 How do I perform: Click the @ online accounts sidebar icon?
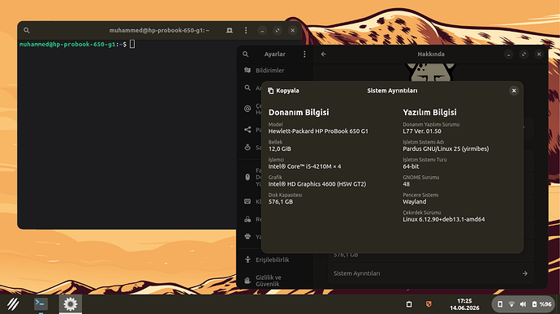[248, 109]
